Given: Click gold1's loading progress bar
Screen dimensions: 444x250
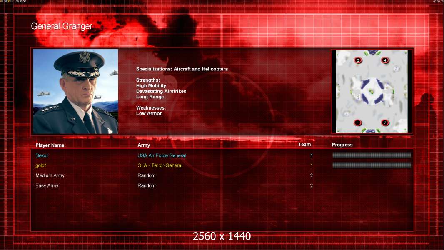Looking at the screenshot, I should [372, 165].
